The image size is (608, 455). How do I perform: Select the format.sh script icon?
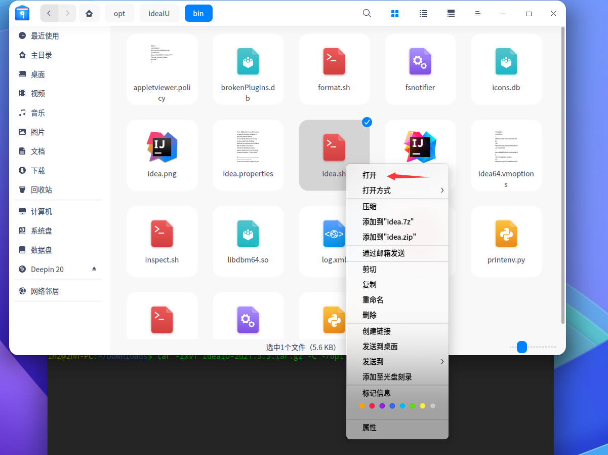point(334,61)
